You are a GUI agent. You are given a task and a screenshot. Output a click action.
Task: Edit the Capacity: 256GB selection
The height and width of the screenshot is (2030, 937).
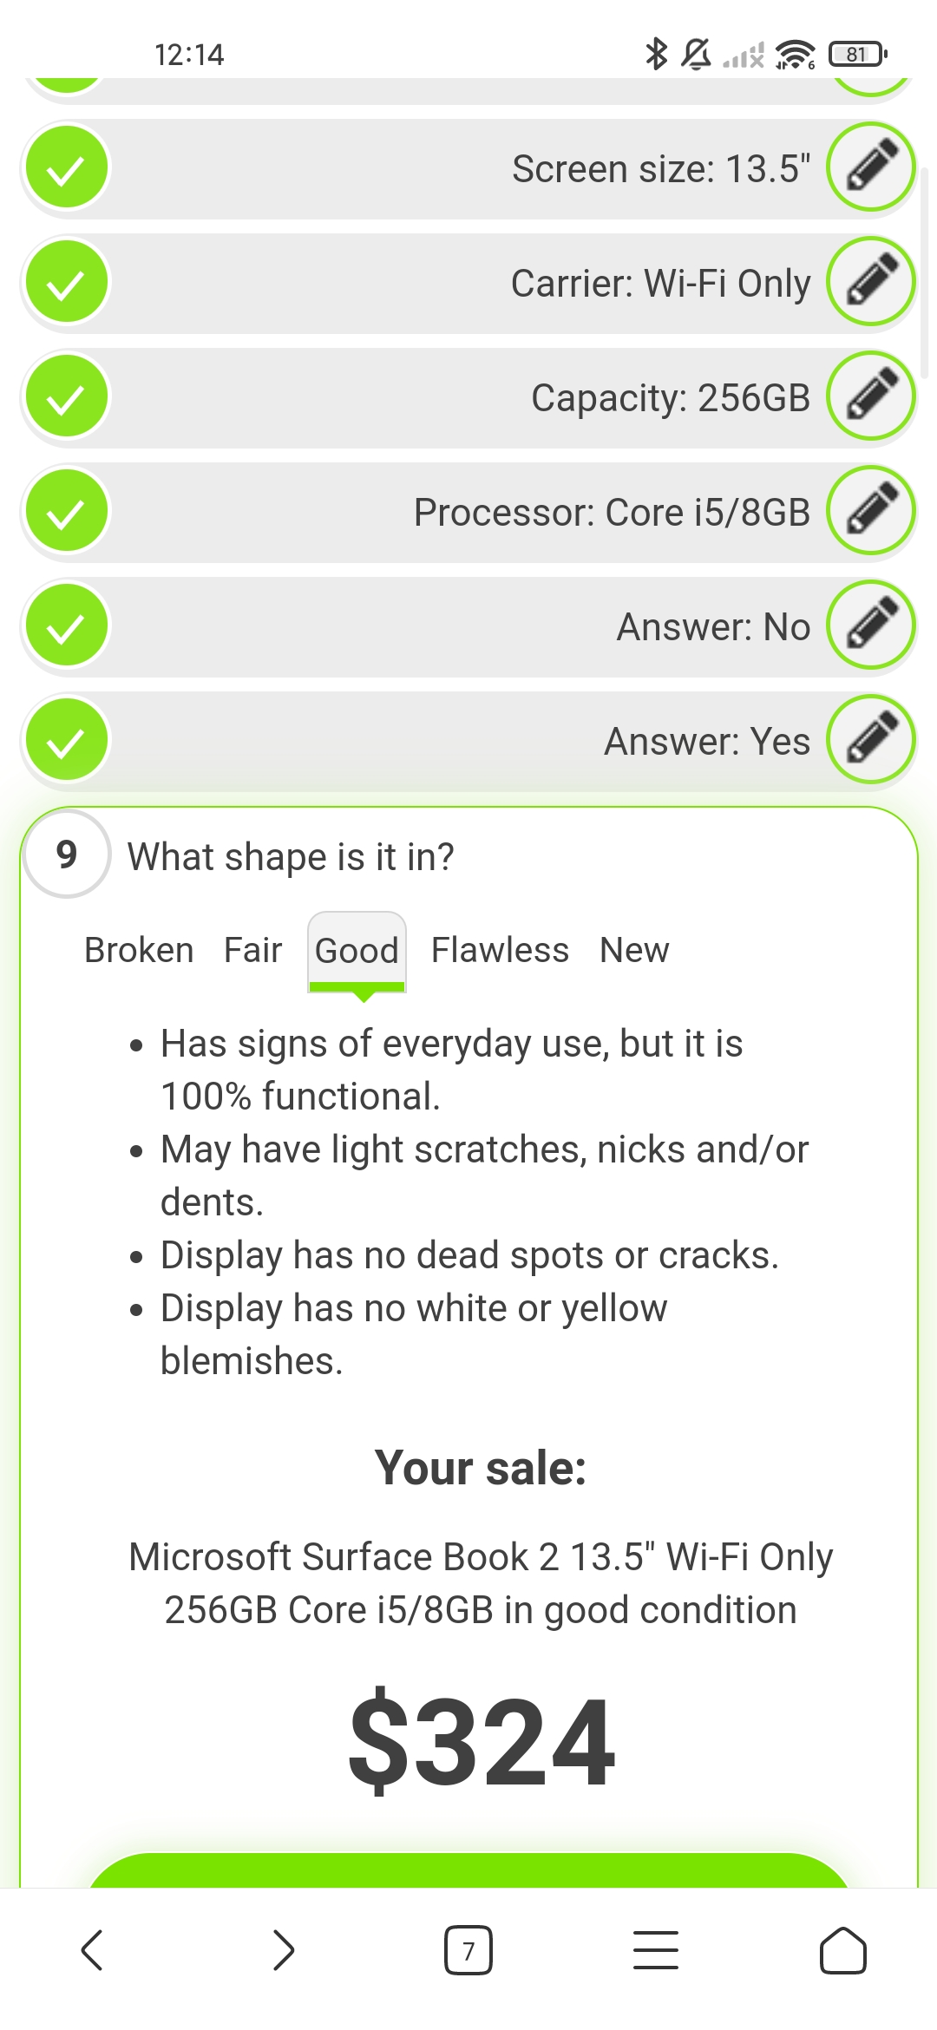[870, 396]
